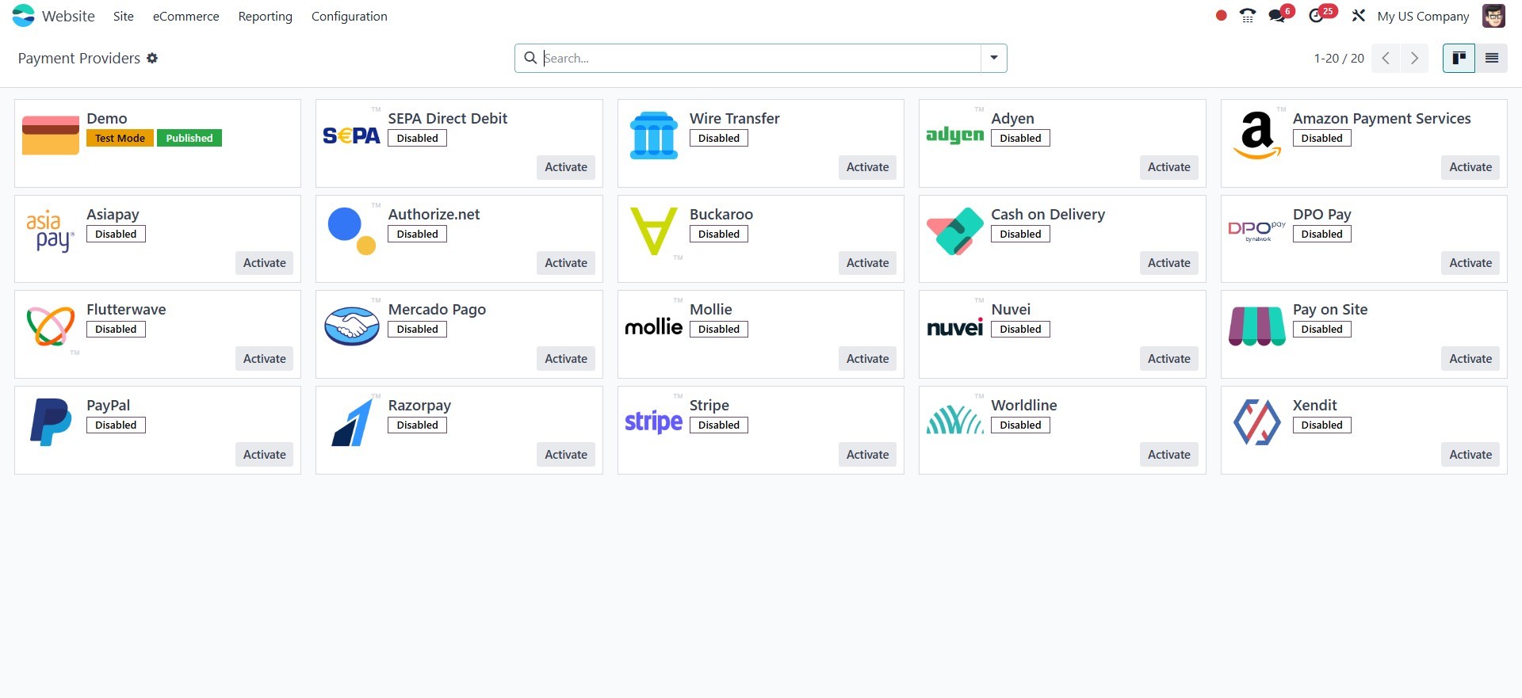Click the Worldline provider name
Screen dimensions: 1522x698
tap(1024, 405)
